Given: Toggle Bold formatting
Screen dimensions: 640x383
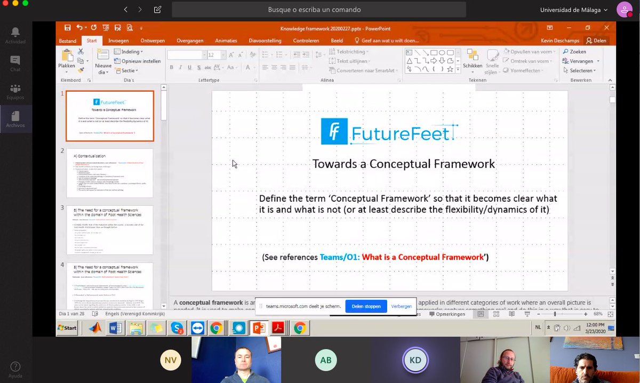Looking at the screenshot, I should 171,67.
